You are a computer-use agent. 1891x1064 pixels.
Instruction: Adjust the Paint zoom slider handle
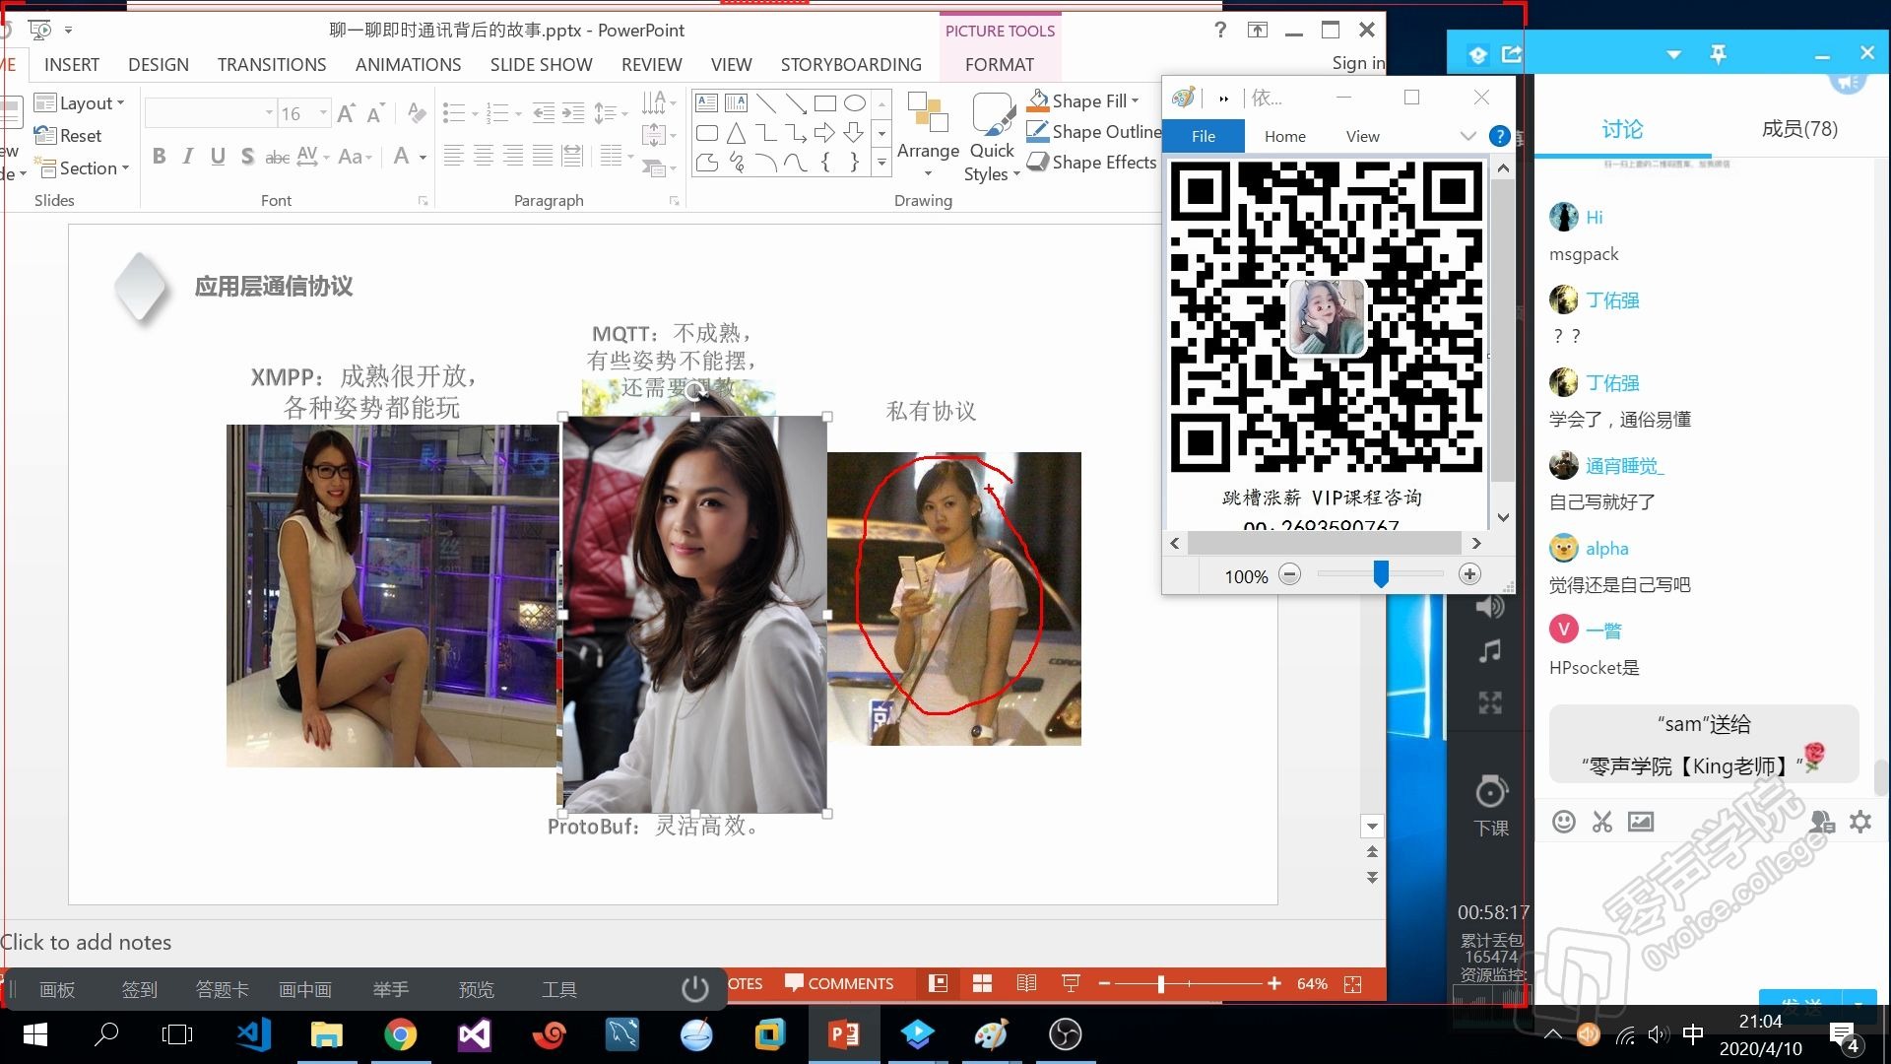1381,574
